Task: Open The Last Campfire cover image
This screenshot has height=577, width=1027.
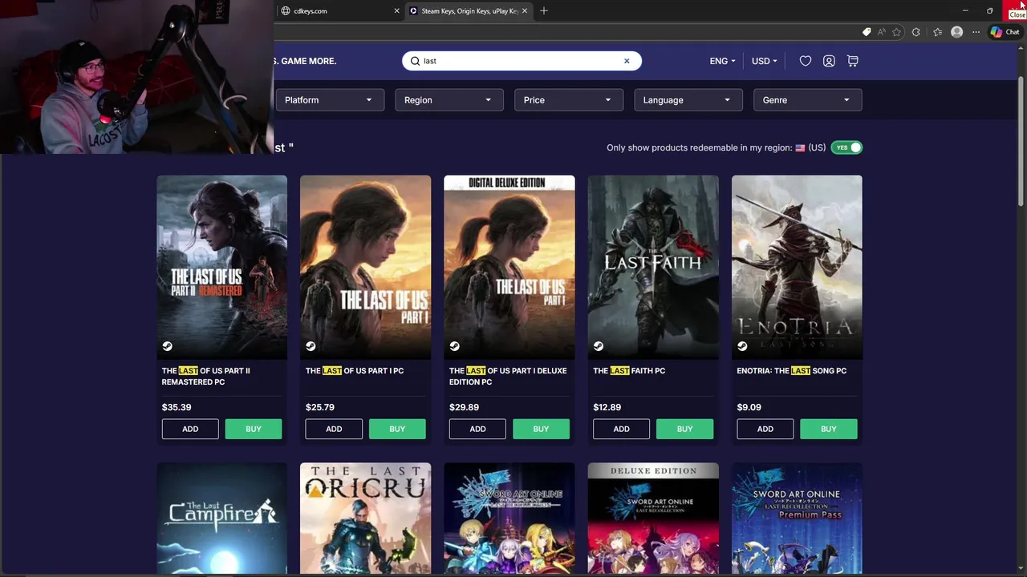Action: click(222, 518)
